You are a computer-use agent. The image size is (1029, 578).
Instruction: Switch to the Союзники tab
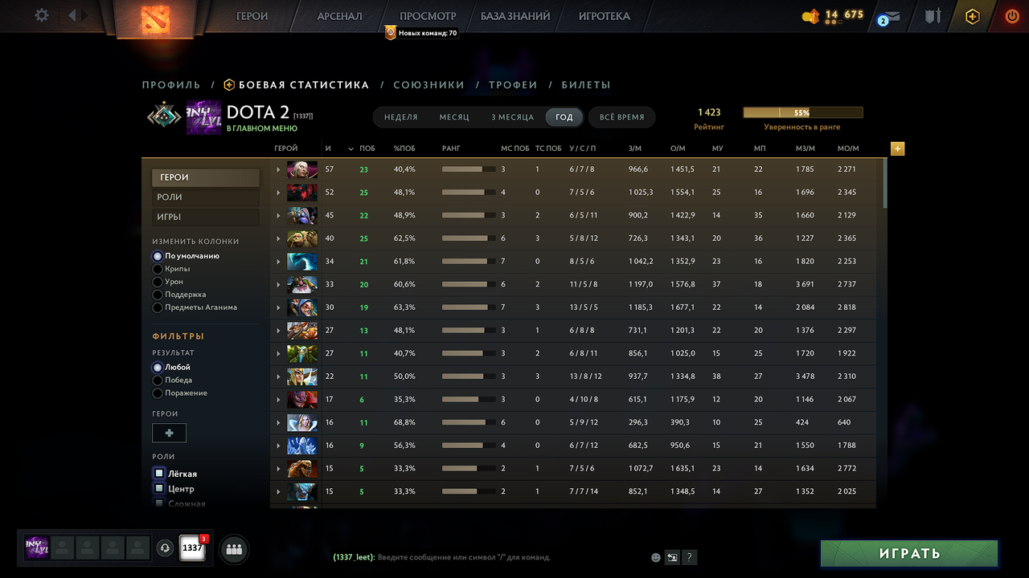tap(428, 85)
